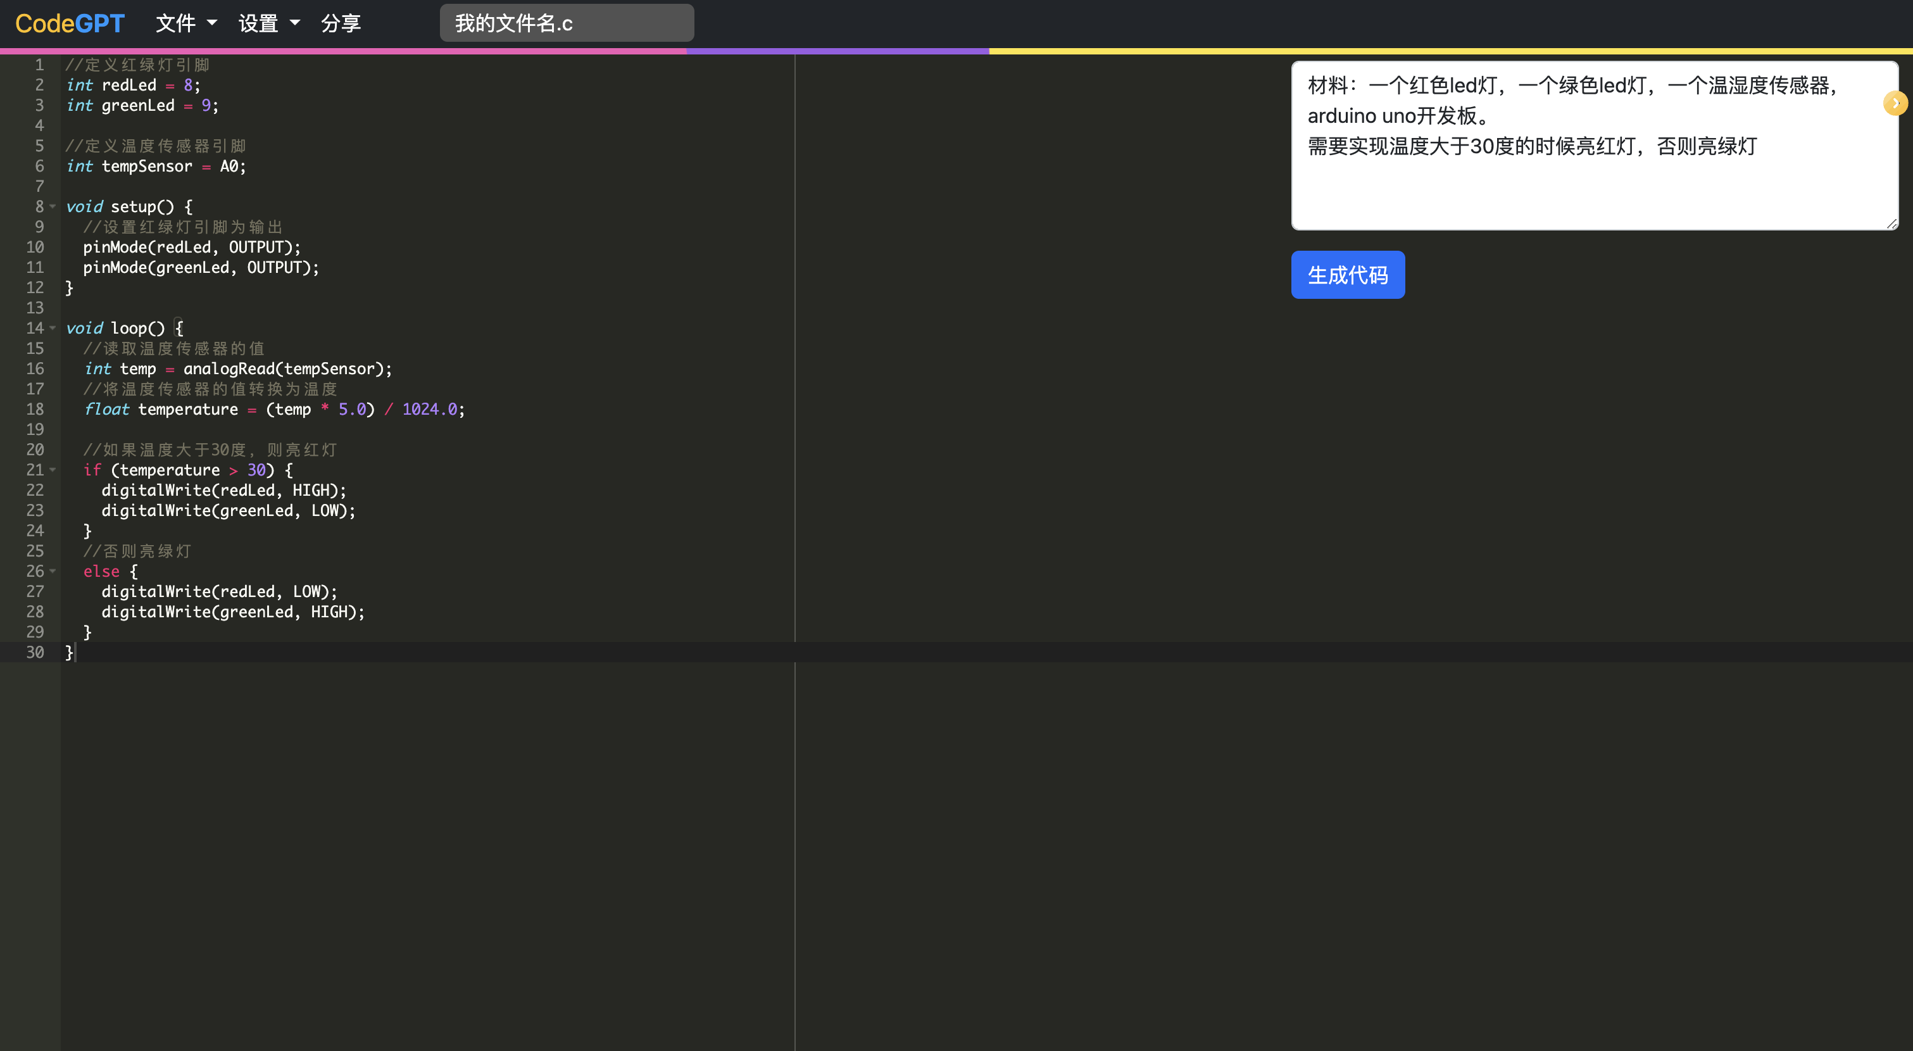Click 'digitalWrite(redLed, HIGH);' line
The width and height of the screenshot is (1913, 1051).
click(224, 490)
